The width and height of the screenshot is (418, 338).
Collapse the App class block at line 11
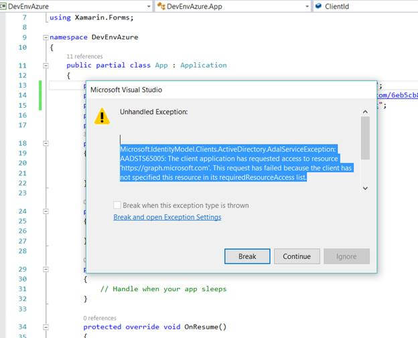(x=46, y=66)
